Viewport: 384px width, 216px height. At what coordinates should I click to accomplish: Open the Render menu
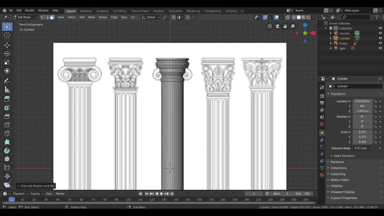coord(30,11)
